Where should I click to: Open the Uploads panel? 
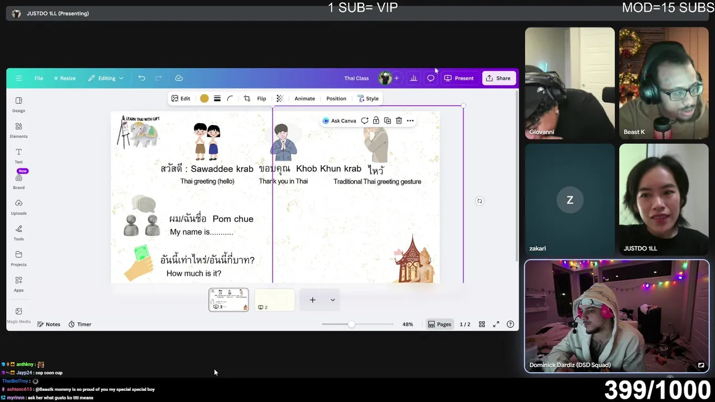(18, 207)
